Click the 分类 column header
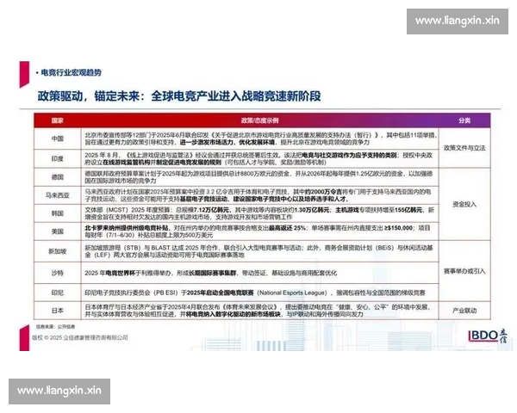The width and height of the screenshot is (517, 413). click(464, 120)
